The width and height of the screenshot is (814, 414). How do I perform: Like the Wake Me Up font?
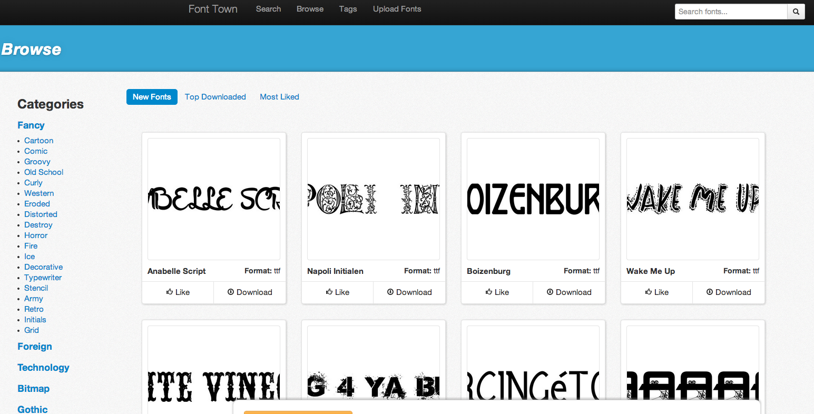coord(657,292)
